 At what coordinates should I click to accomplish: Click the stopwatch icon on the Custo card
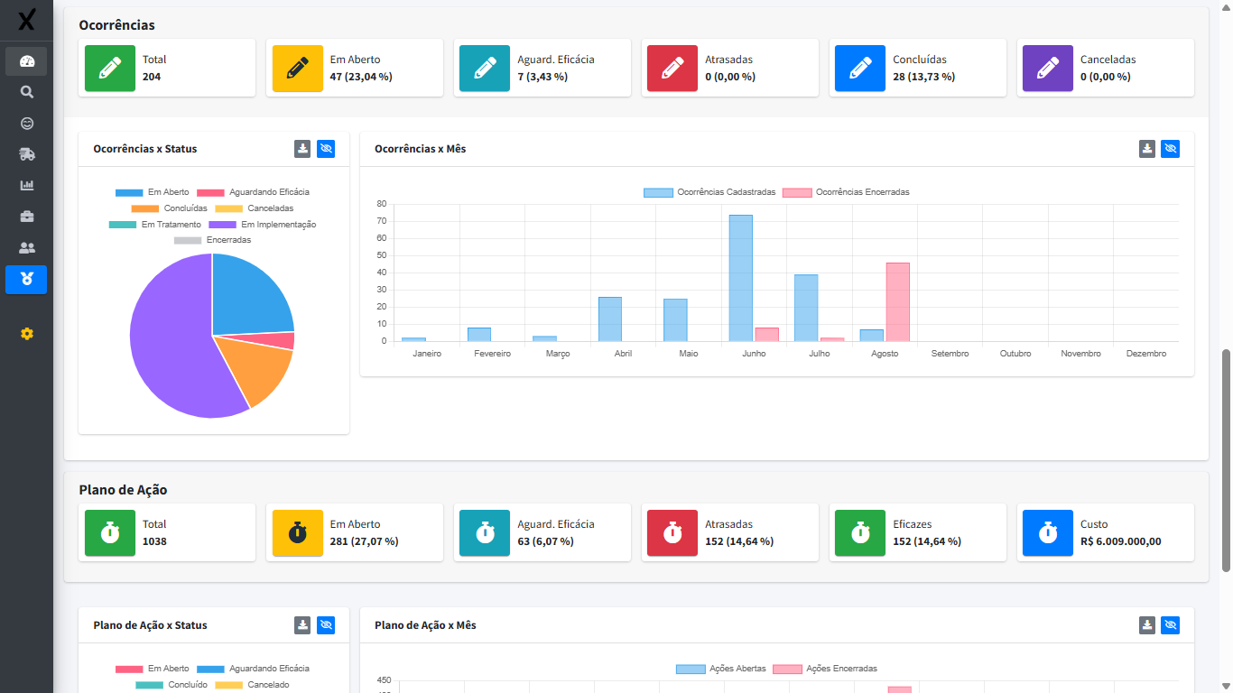(x=1047, y=532)
